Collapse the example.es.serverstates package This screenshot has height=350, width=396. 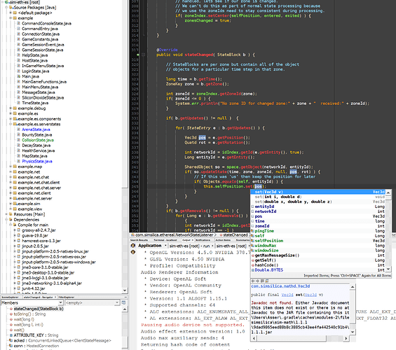11,124
